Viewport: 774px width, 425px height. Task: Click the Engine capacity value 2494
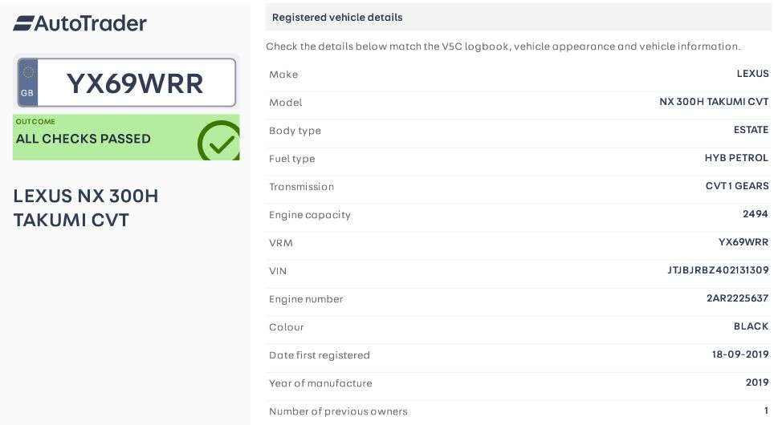tap(755, 214)
